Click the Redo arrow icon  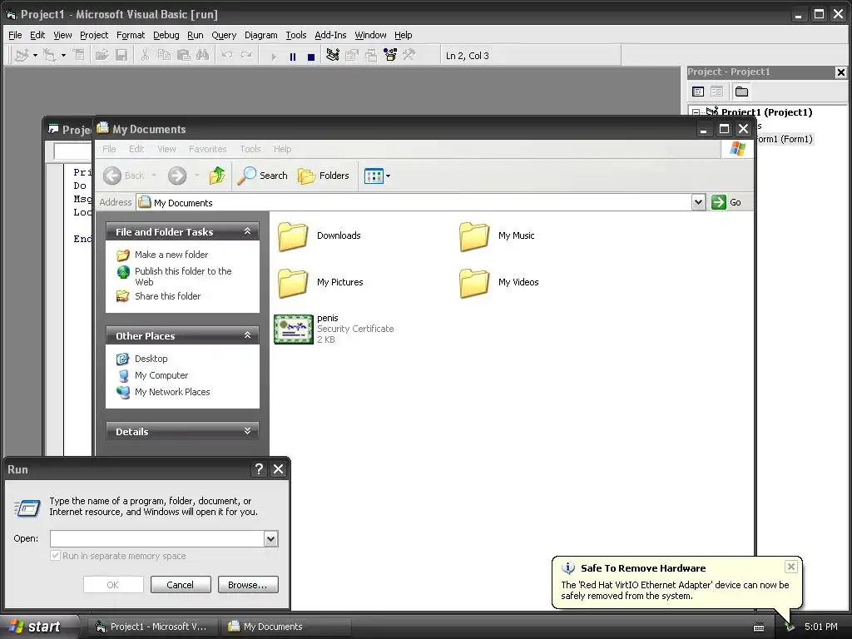click(x=246, y=55)
